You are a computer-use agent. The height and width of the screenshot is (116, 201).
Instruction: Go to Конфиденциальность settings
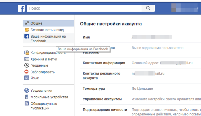click(x=48, y=53)
